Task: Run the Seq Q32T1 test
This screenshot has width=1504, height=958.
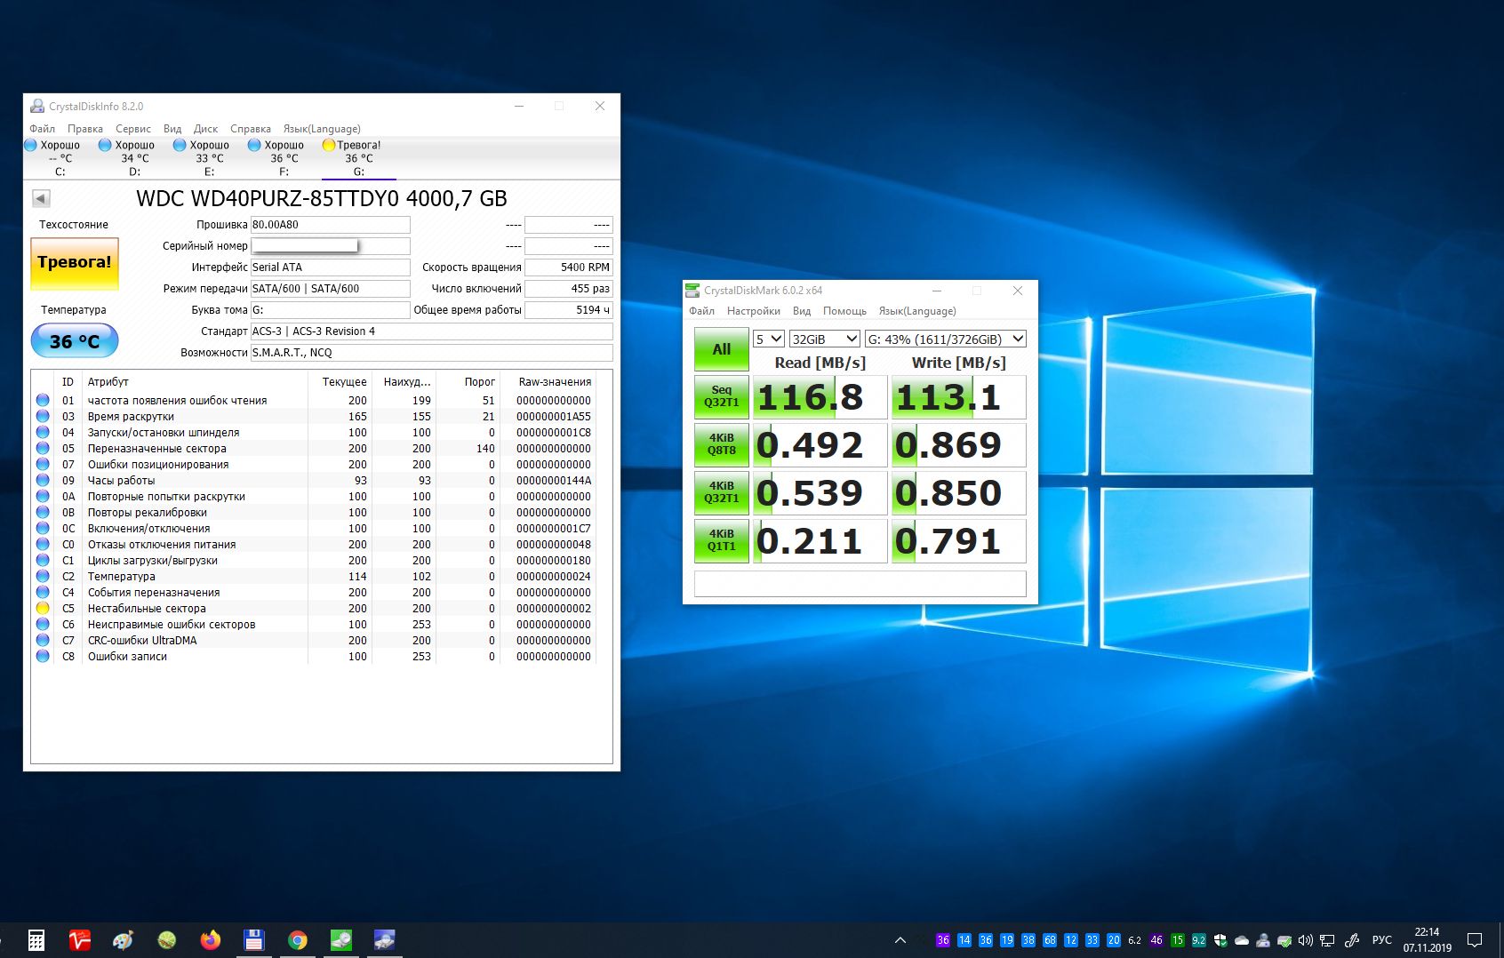Action: pyautogui.click(x=721, y=397)
